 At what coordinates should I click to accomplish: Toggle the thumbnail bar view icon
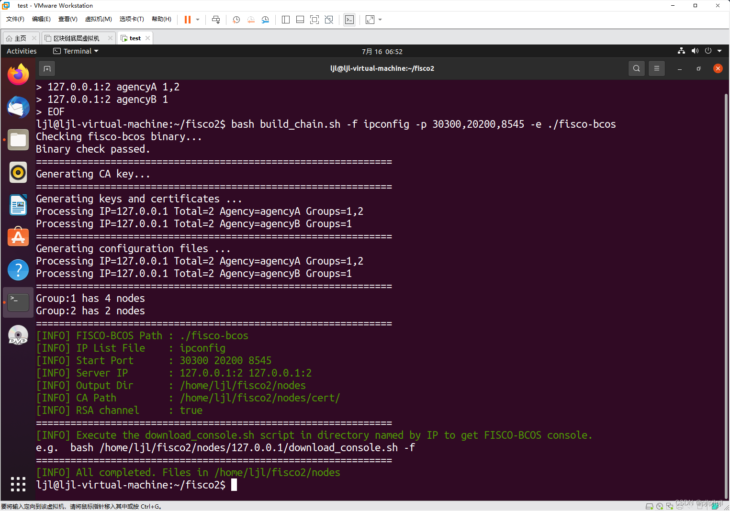(300, 20)
